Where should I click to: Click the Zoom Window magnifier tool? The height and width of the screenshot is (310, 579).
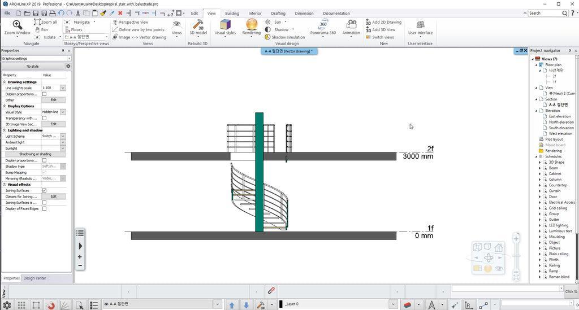pyautogui.click(x=17, y=25)
